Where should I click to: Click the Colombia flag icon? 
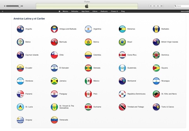click(x=88, y=55)
